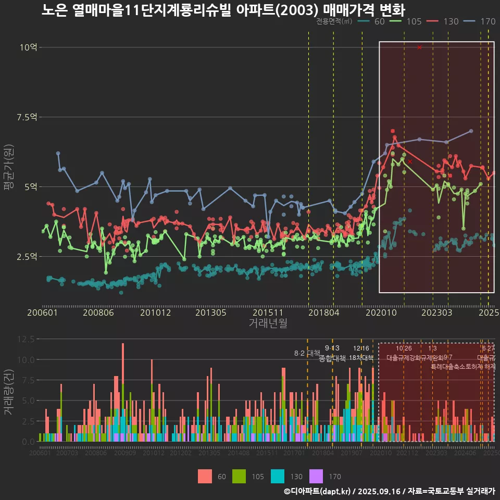
Task: Click the 전용면적(㎡) legend label
Action: pyautogui.click(x=334, y=21)
